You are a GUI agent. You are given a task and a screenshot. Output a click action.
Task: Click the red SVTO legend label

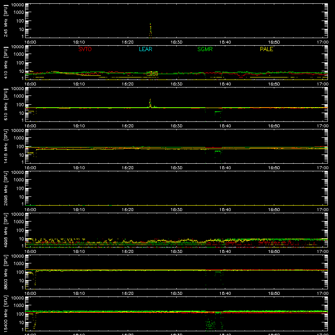(x=85, y=49)
